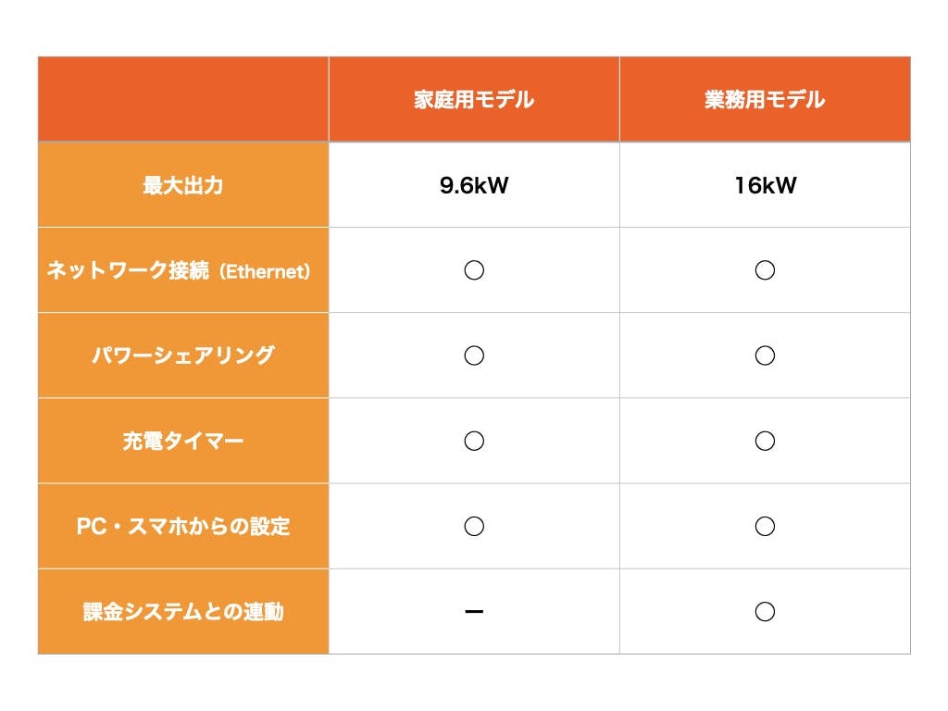Click the 16kW output value
The image size is (948, 711).
click(x=765, y=185)
